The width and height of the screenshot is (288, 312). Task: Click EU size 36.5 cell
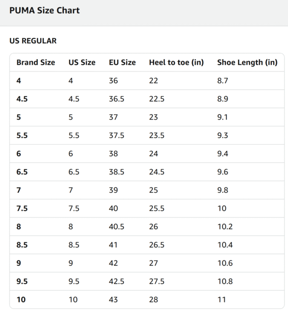117,99
